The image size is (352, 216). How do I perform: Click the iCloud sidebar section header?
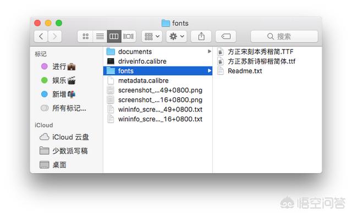click(44, 125)
